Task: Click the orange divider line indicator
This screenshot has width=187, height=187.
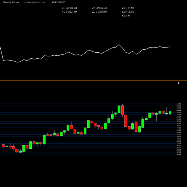Action: click(93, 80)
